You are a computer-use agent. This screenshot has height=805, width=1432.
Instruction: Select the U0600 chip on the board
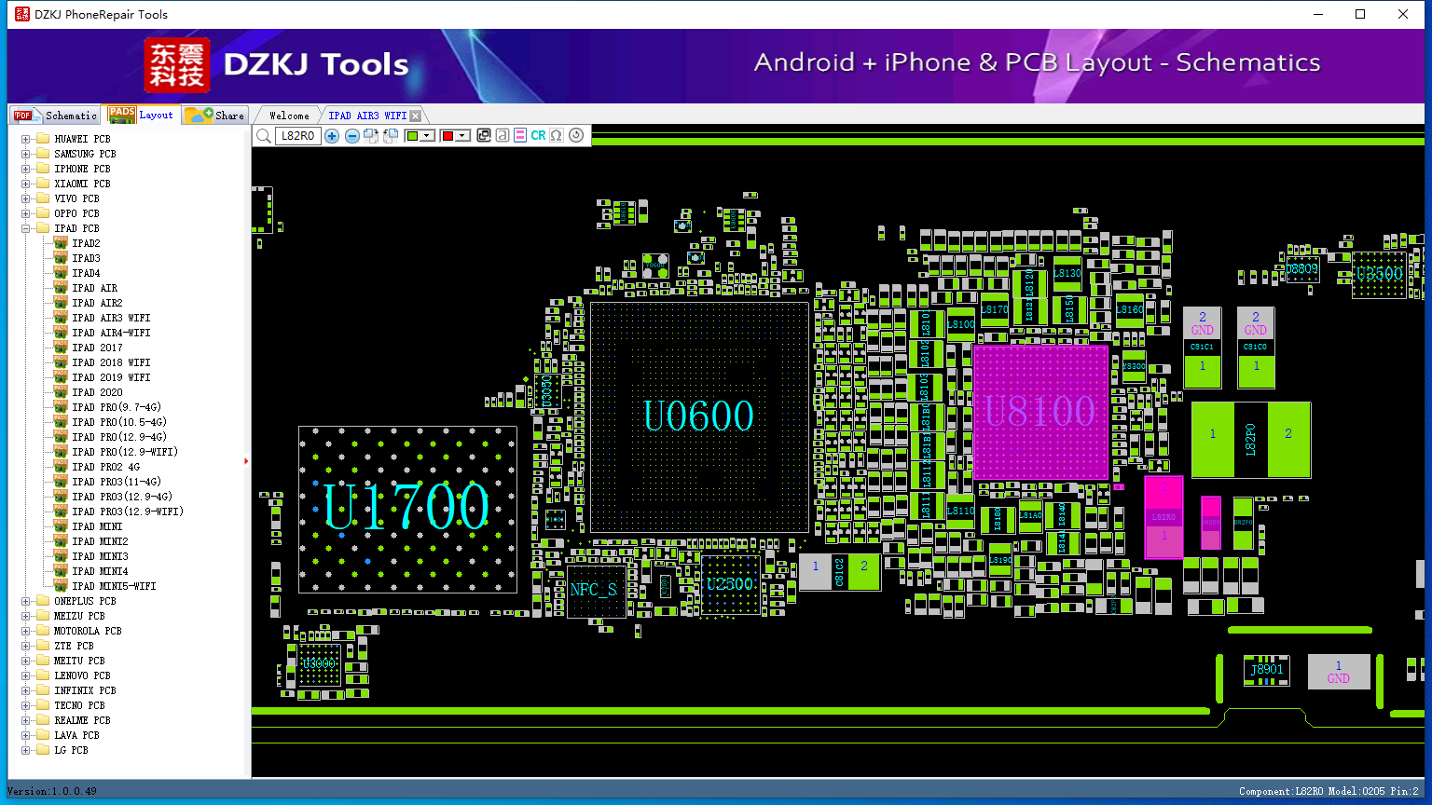pyautogui.click(x=699, y=416)
